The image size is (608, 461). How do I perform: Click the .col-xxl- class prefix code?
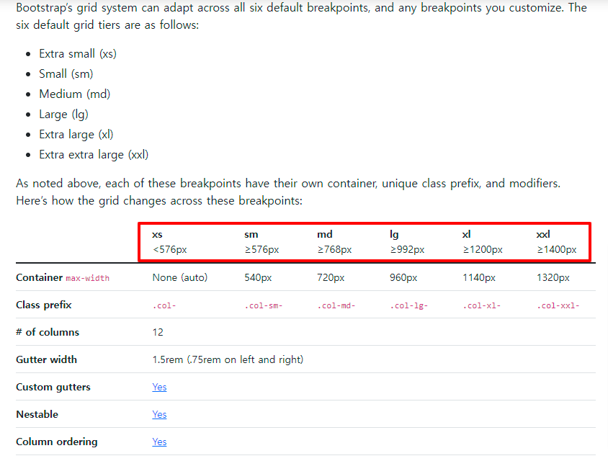[x=558, y=305]
